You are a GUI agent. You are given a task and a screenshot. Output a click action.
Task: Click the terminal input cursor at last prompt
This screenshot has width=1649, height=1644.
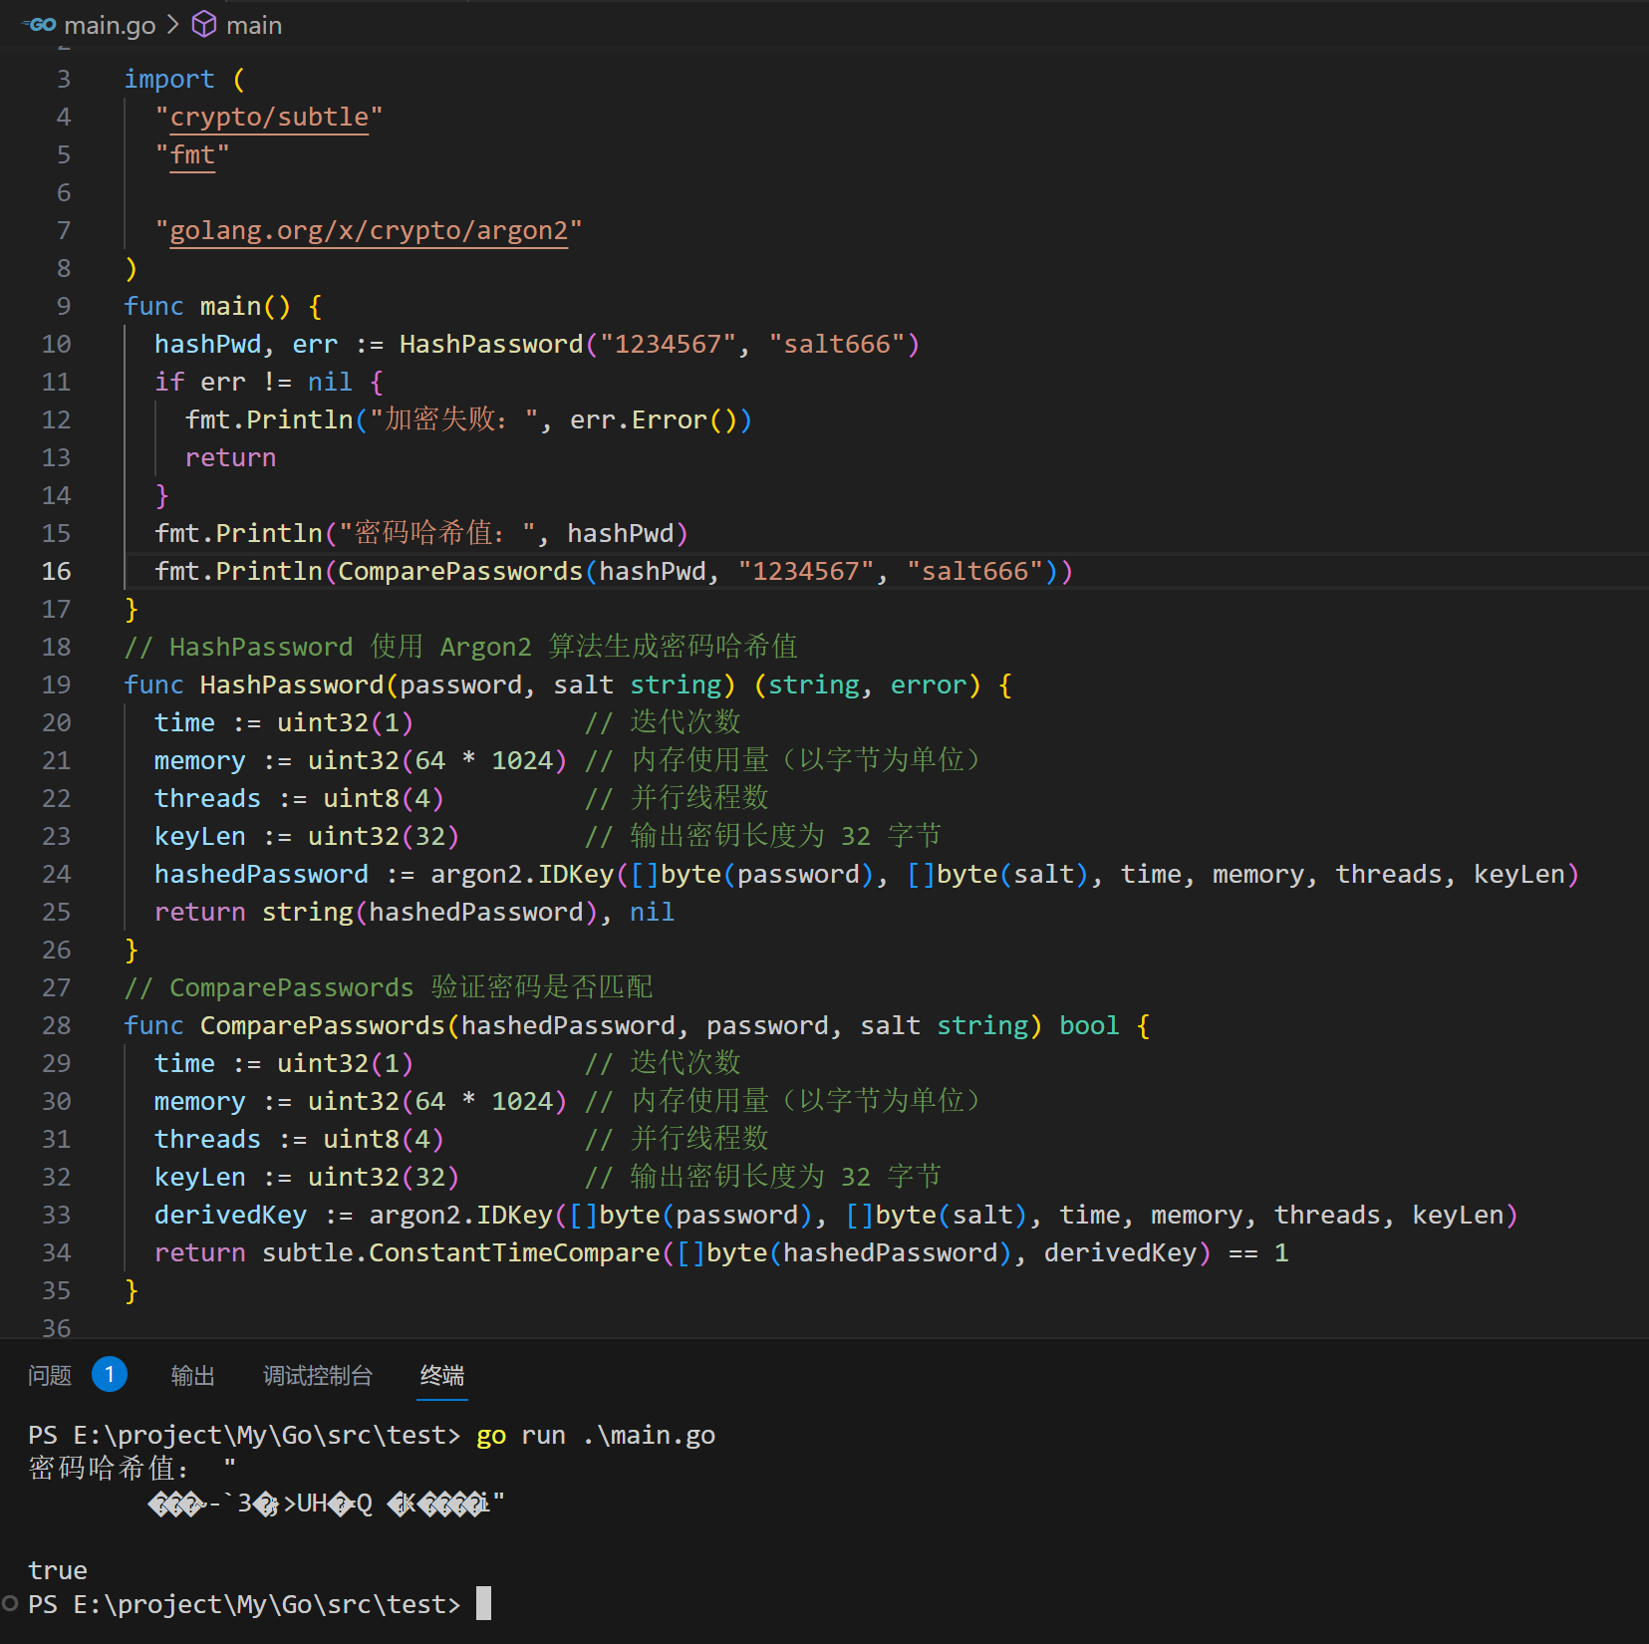483,1603
